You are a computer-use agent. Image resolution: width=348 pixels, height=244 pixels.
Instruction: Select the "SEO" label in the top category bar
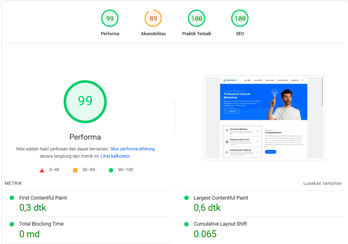(240, 34)
